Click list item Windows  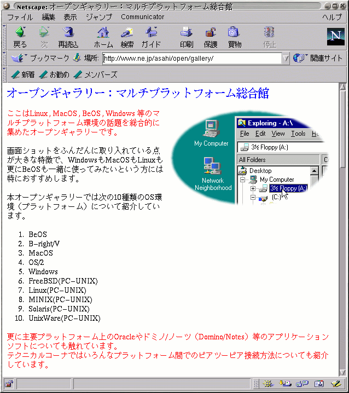click(x=43, y=271)
